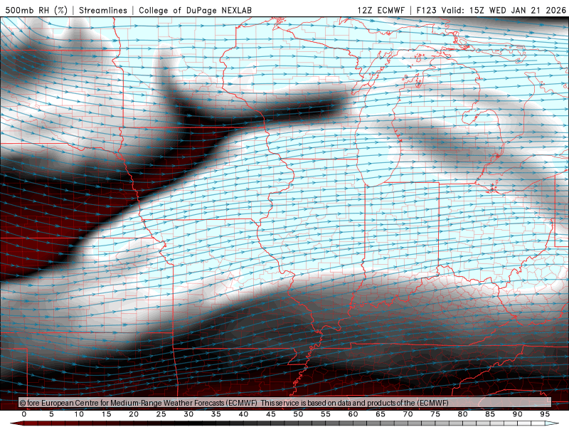
Task: Click the legend value '80'
Action: [462, 414]
